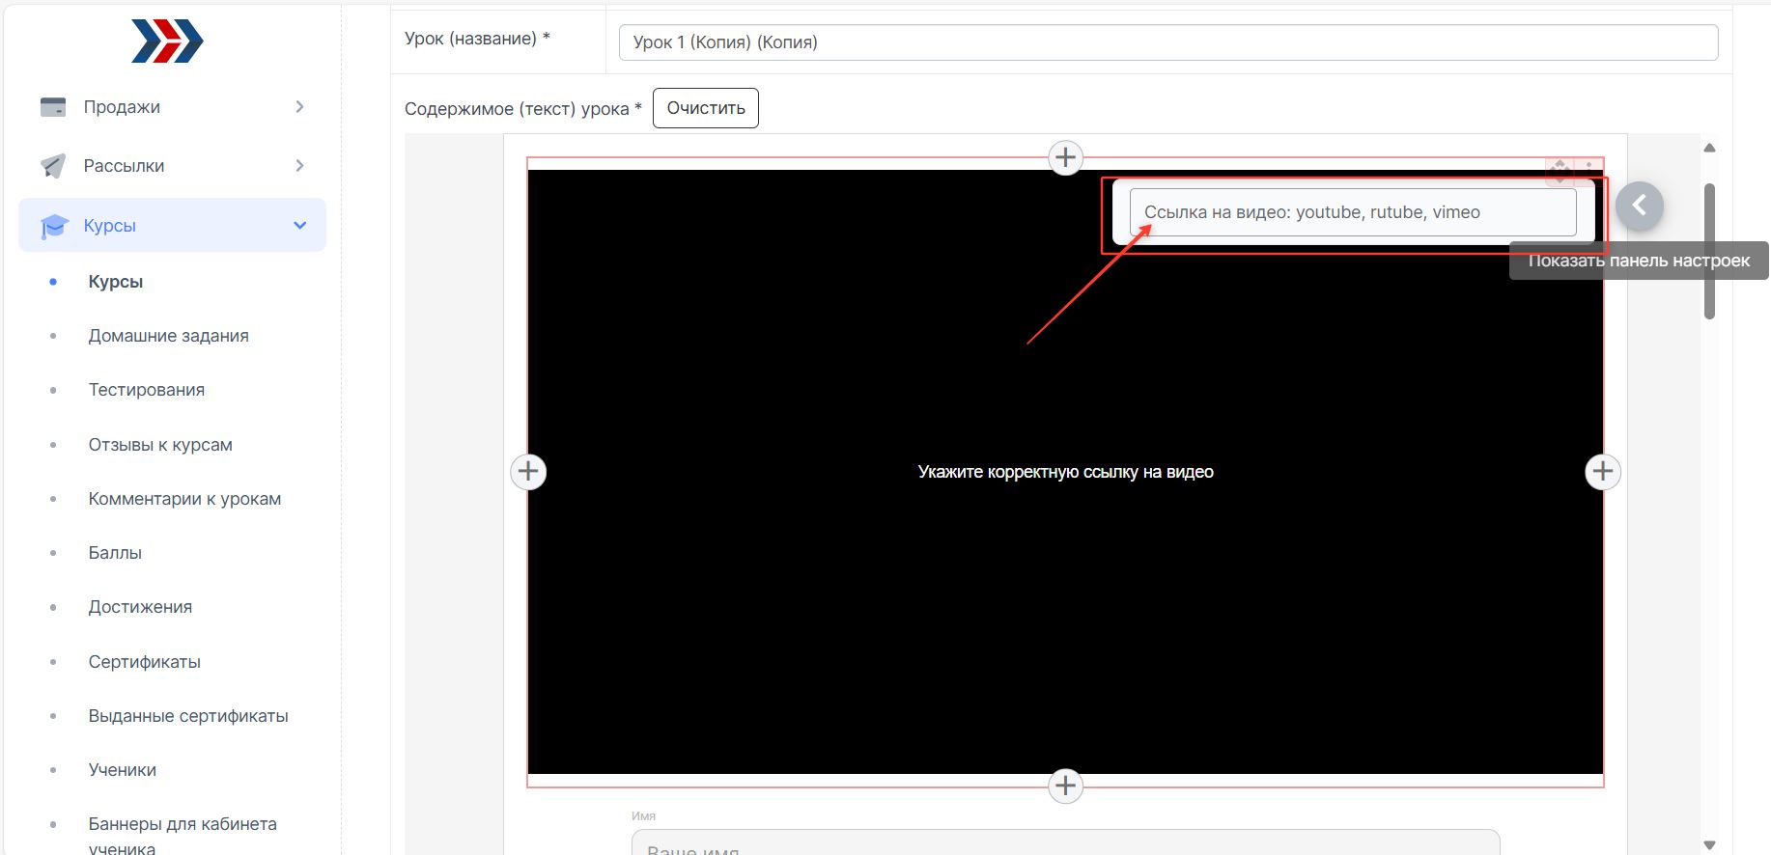Click the video link input field
The height and width of the screenshot is (855, 1771).
click(1352, 212)
